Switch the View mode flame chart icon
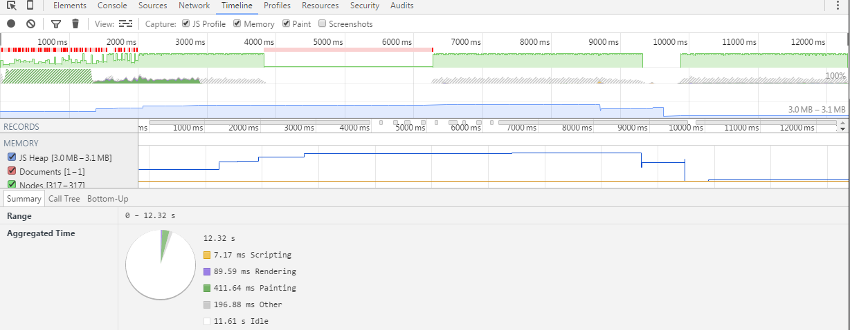Viewport: 850px width, 330px height. [x=125, y=23]
